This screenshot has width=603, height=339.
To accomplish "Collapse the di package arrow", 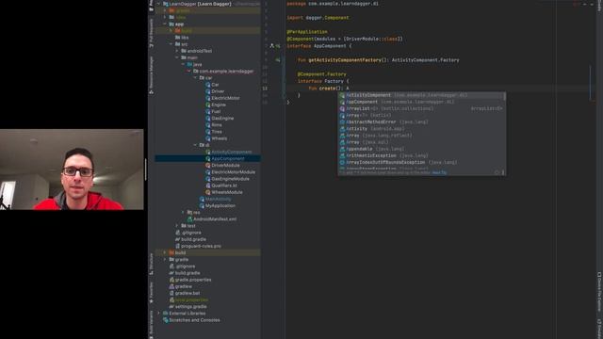I will 195,145.
